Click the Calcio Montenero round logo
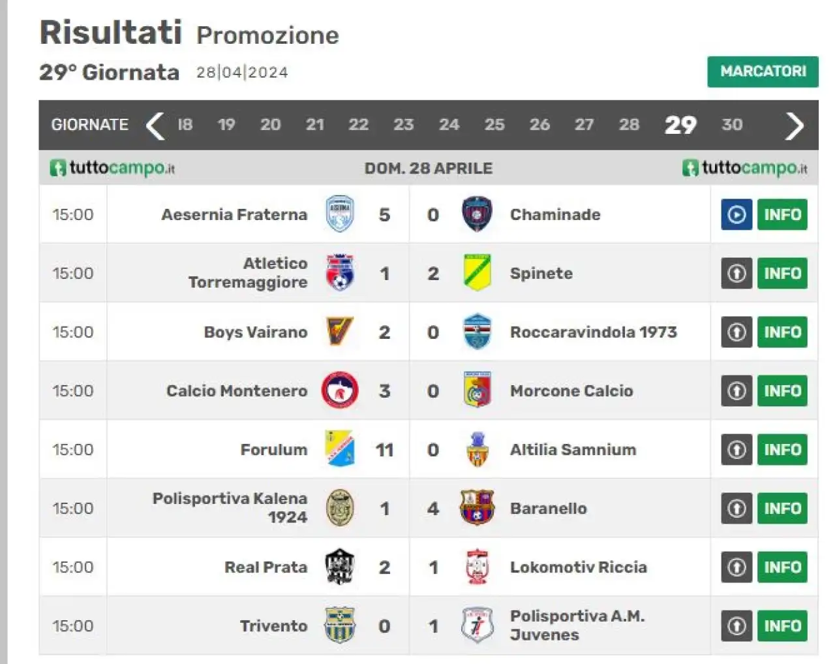The image size is (835, 664). (340, 390)
